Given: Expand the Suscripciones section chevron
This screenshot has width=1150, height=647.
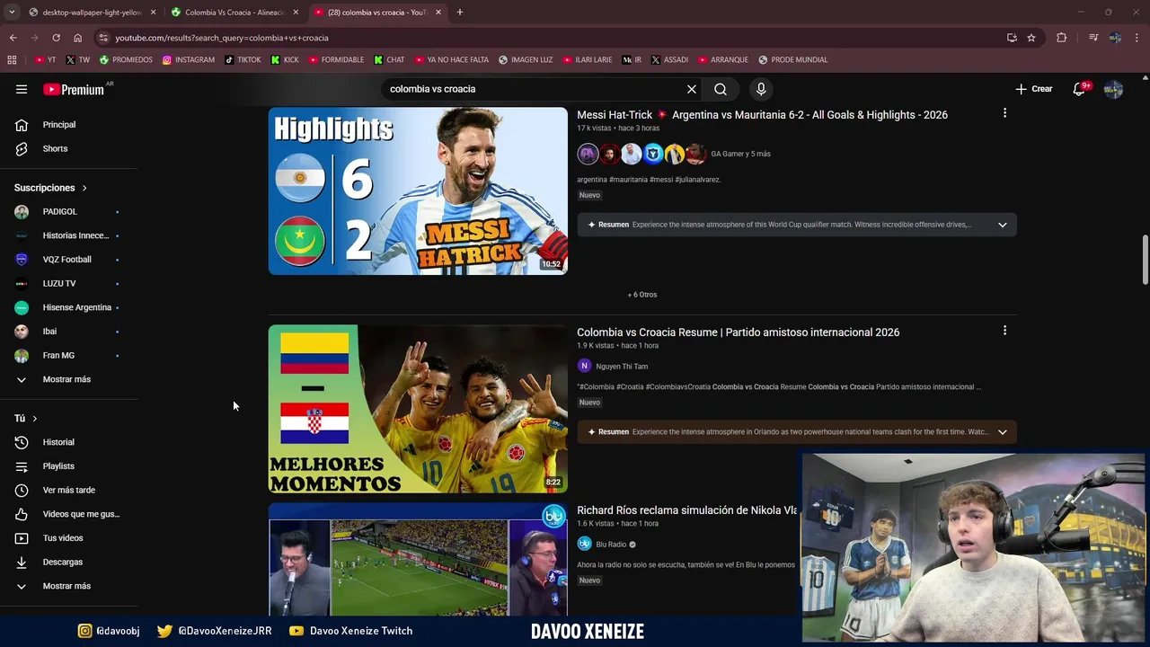Looking at the screenshot, I should 84,188.
